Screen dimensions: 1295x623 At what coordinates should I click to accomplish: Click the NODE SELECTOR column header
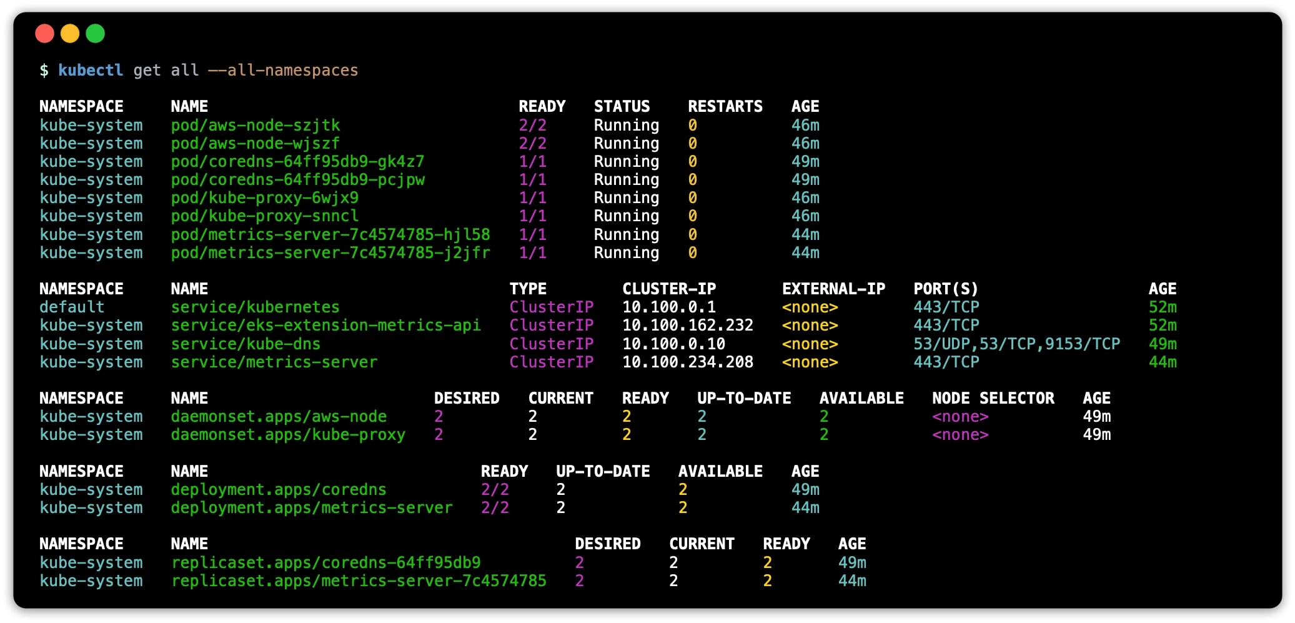point(993,398)
